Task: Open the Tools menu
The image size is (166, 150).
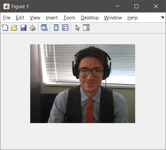Action: point(69,18)
